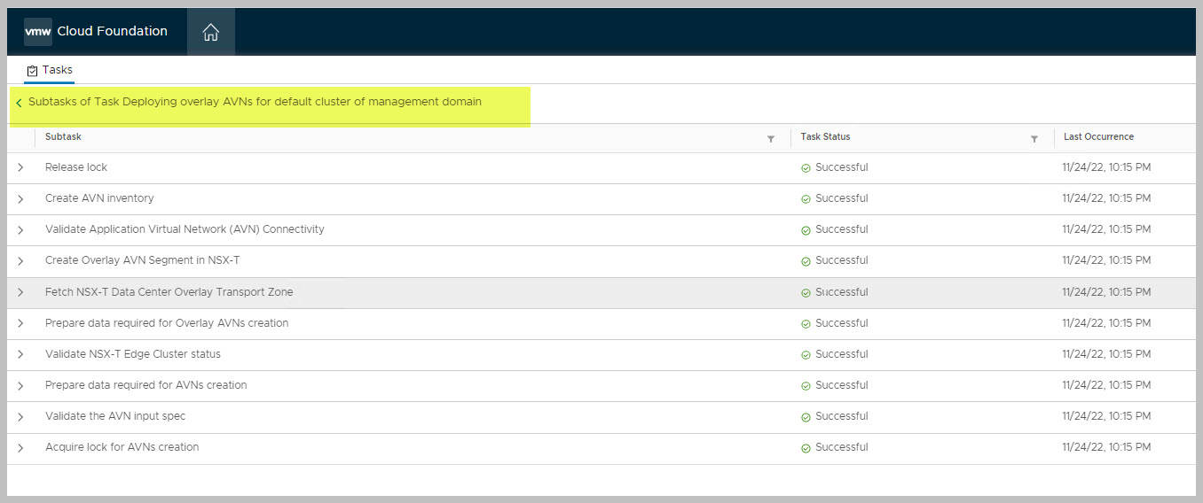The height and width of the screenshot is (503, 1203).
Task: Expand the Release lock subtask row
Action: tap(20, 167)
